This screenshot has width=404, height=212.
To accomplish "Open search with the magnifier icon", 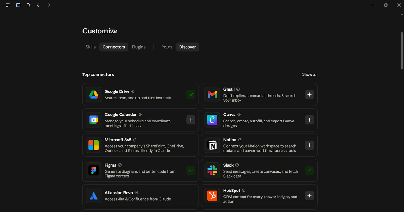I will (x=28, y=5).
